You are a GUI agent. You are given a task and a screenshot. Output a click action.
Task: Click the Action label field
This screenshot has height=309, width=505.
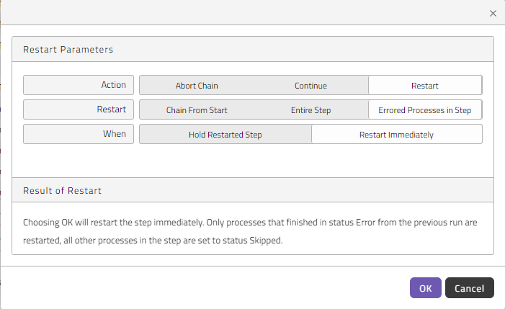click(79, 85)
